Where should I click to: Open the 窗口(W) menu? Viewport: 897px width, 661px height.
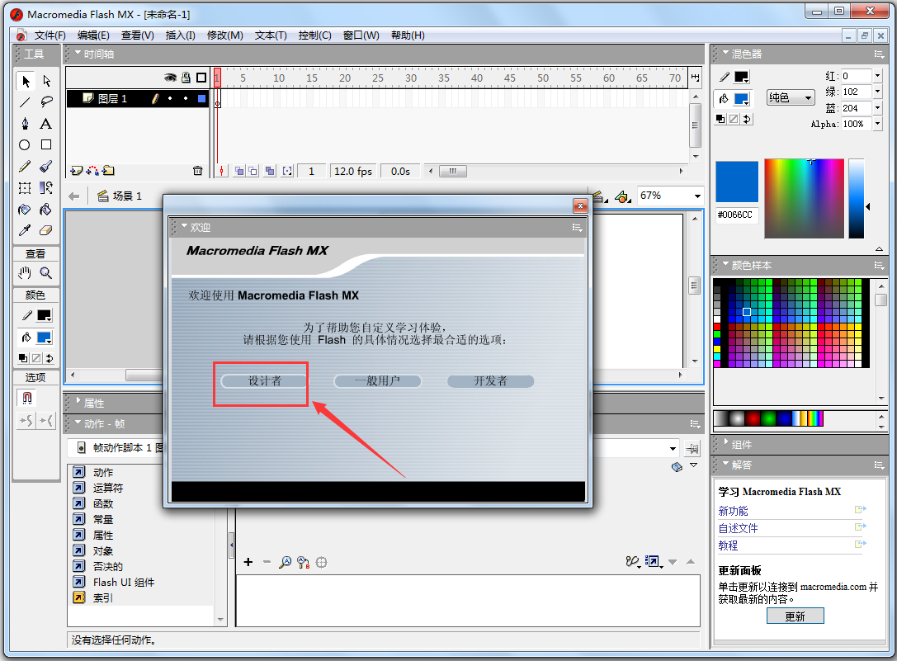361,35
